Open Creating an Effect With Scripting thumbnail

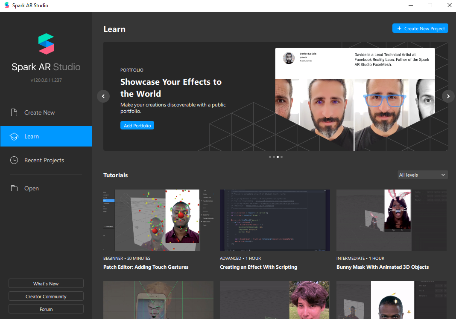275,220
